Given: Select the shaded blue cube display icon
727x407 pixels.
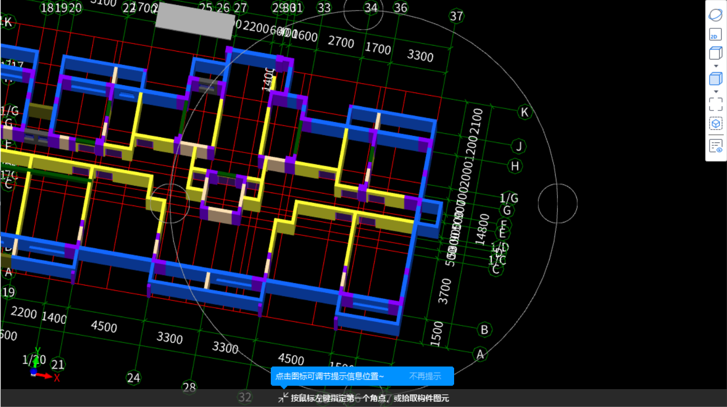Looking at the screenshot, I should 715,79.
